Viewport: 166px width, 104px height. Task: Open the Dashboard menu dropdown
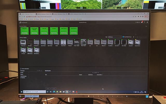coord(25,23)
